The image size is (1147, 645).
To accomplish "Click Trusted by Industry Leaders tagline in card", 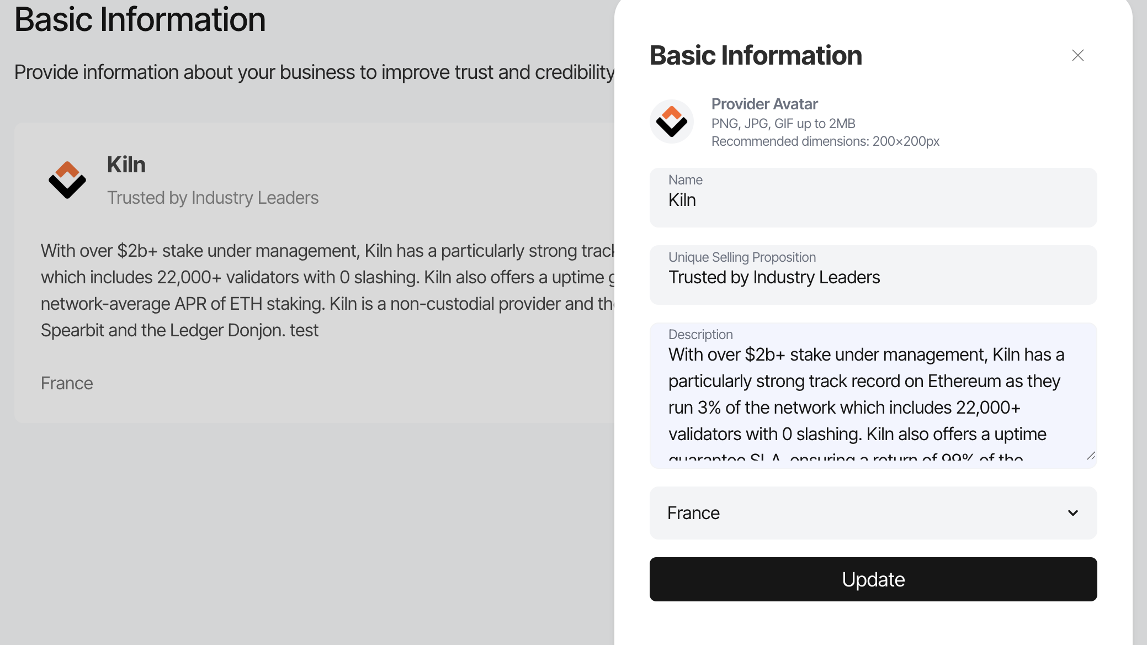I will [x=213, y=198].
